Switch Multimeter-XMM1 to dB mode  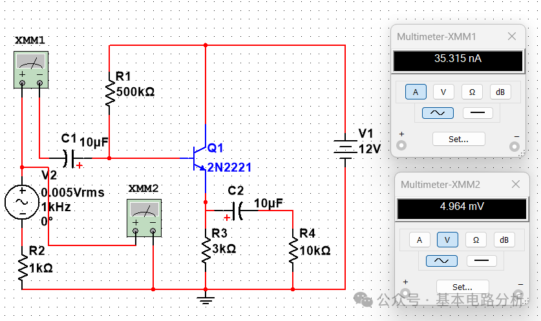(x=500, y=92)
